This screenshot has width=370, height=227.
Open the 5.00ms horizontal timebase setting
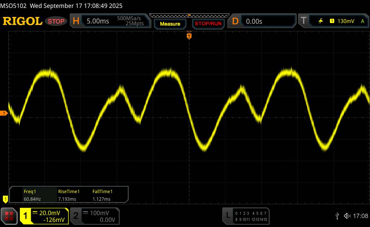(x=98, y=21)
